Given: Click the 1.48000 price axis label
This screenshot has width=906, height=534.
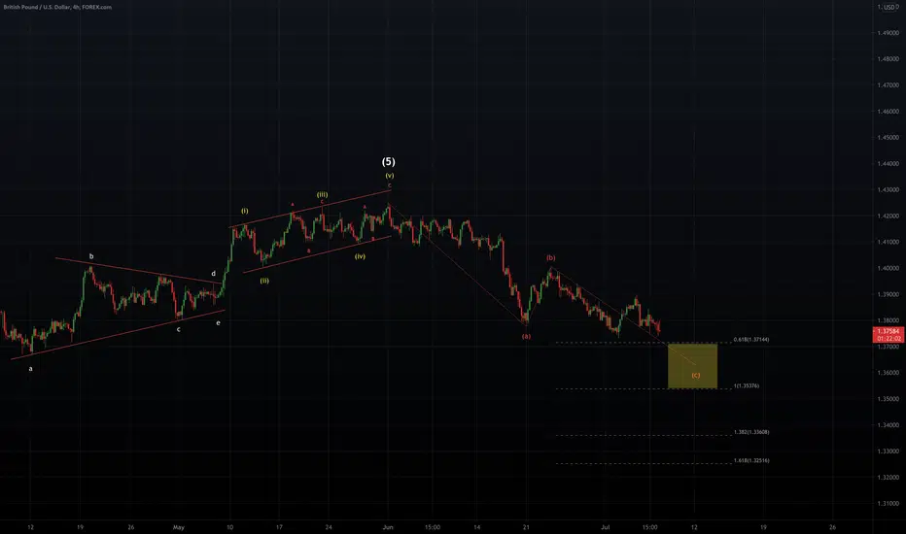Looking at the screenshot, I should [x=889, y=59].
